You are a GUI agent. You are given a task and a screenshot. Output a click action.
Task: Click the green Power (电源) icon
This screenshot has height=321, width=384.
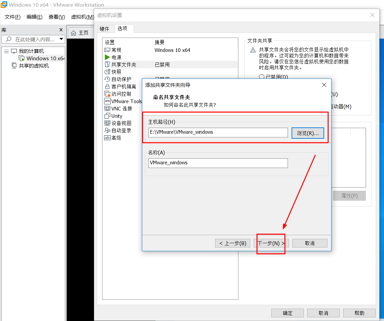(x=107, y=57)
